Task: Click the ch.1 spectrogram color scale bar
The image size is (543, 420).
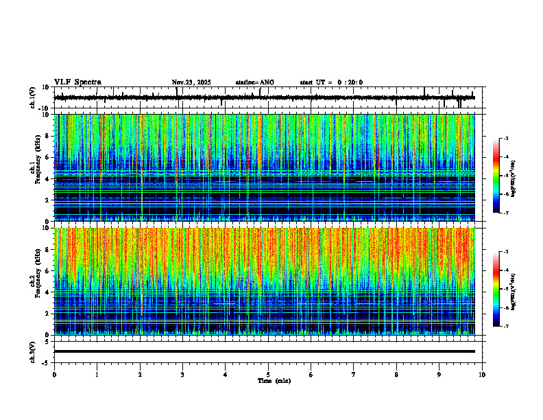Action: pyautogui.click(x=496, y=176)
